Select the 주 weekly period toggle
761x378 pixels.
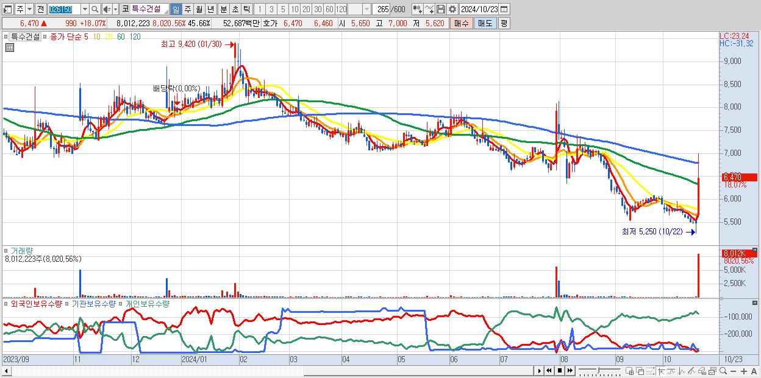point(187,9)
